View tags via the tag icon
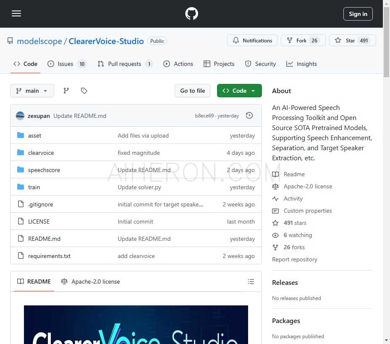 click(84, 91)
